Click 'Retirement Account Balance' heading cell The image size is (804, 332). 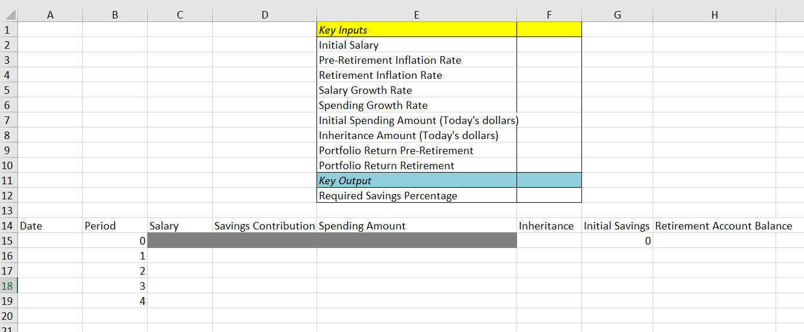pyautogui.click(x=715, y=226)
